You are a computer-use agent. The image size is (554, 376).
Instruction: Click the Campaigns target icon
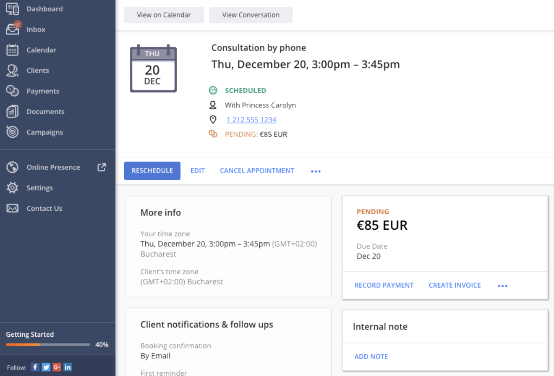[x=12, y=132]
